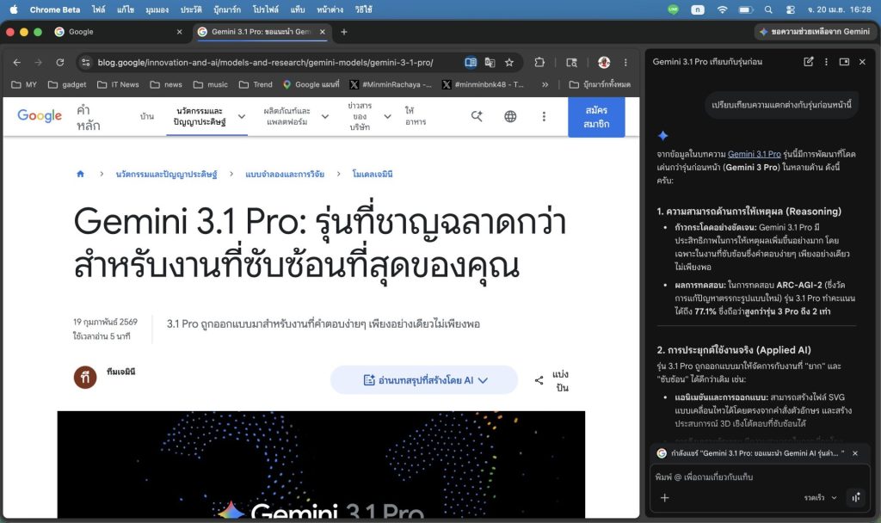Start a new chat in Gemini panel
The width and height of the screenshot is (881, 523).
click(808, 62)
